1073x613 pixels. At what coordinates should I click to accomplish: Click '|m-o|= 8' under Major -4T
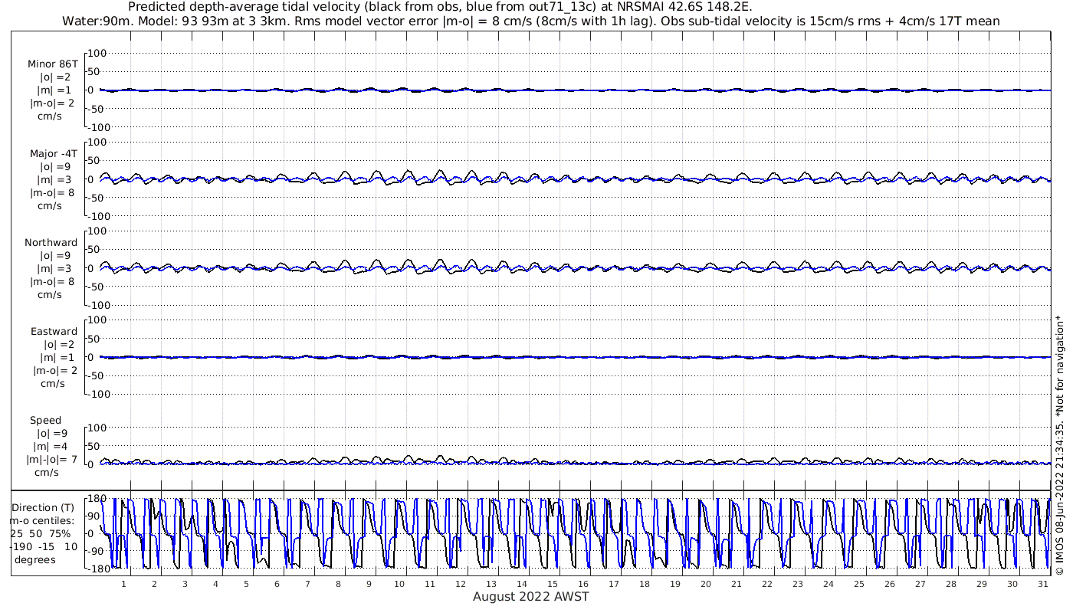coord(52,192)
